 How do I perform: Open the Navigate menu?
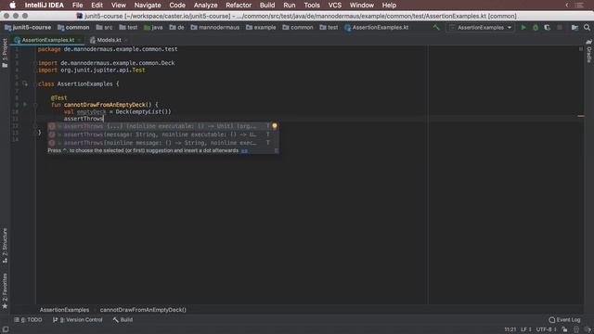[148, 6]
